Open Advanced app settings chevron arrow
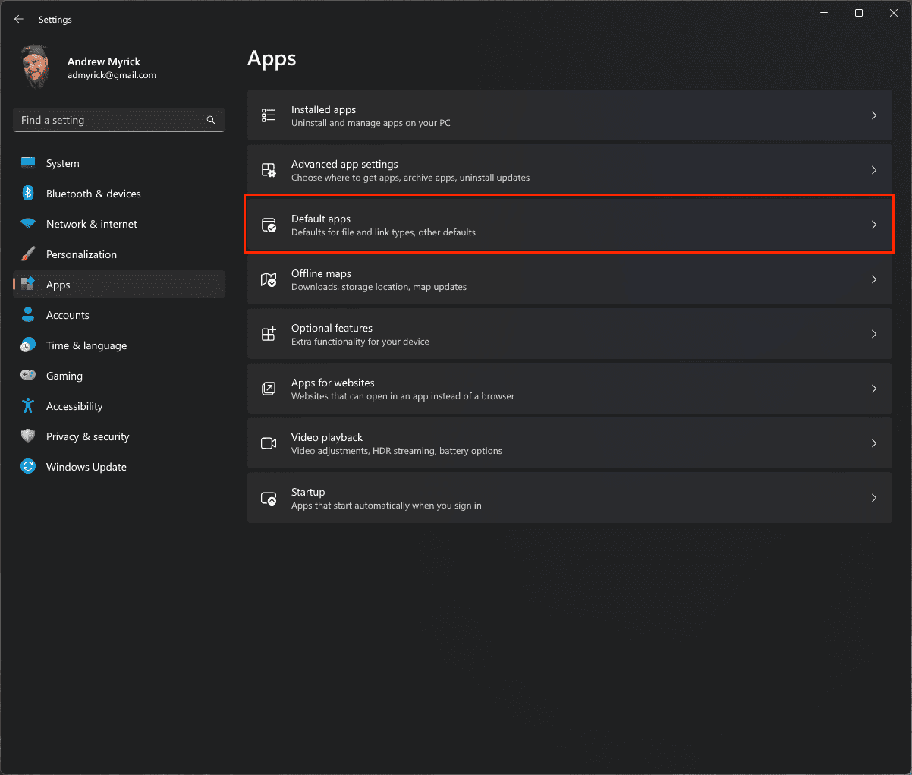 click(x=874, y=170)
